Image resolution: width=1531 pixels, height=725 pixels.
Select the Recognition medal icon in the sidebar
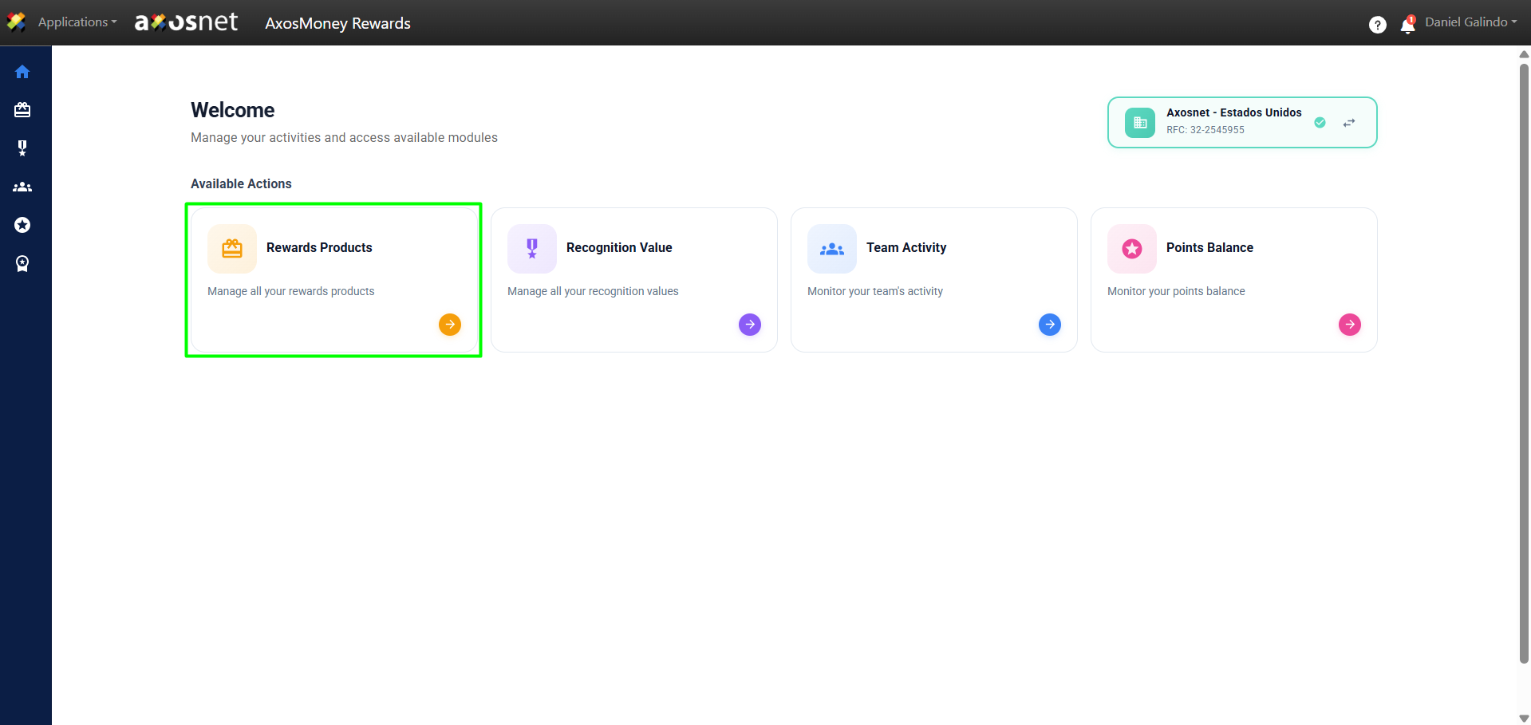(x=22, y=148)
